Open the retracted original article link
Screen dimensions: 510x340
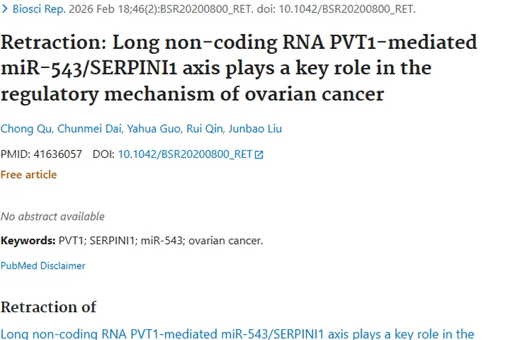[x=237, y=334]
